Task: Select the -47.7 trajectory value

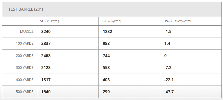Action: [x=169, y=92]
